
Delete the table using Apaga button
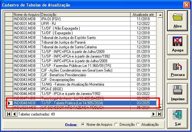pos(178,44)
